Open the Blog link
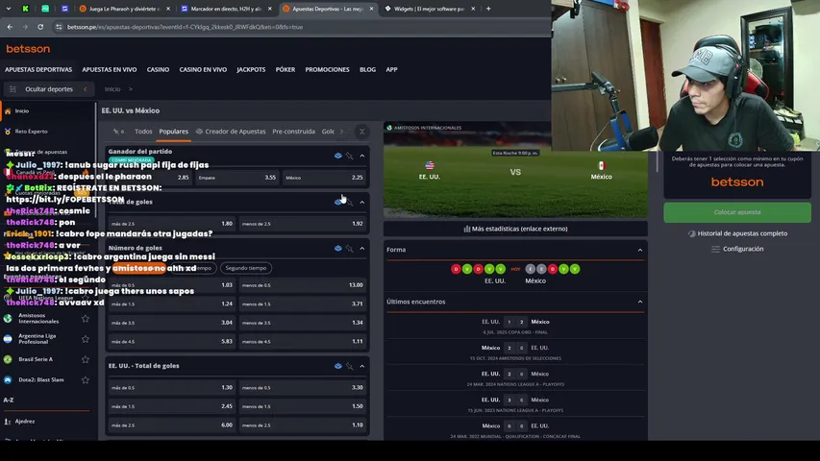820x461 pixels. pyautogui.click(x=367, y=69)
